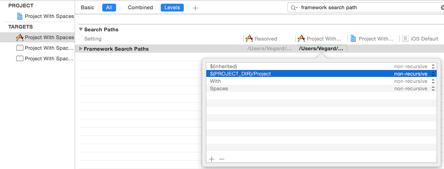This screenshot has height=169, width=444.
Task: Open the search filter magnifier menu
Action: (294, 8)
